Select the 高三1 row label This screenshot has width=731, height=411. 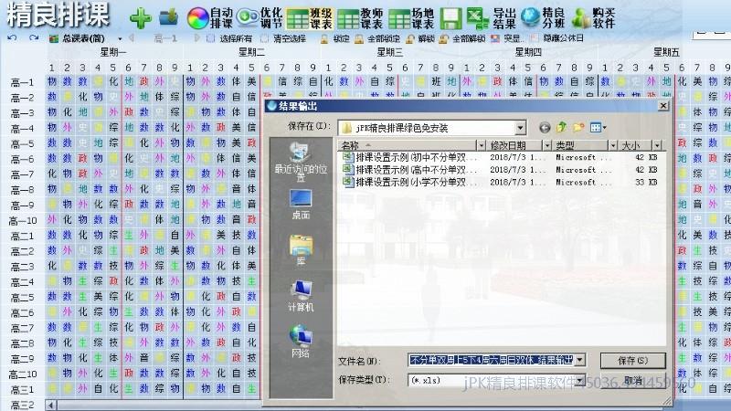click(x=22, y=389)
